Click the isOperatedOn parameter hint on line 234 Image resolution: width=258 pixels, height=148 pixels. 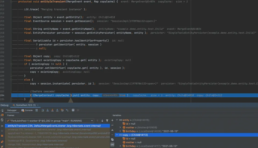[110, 95]
